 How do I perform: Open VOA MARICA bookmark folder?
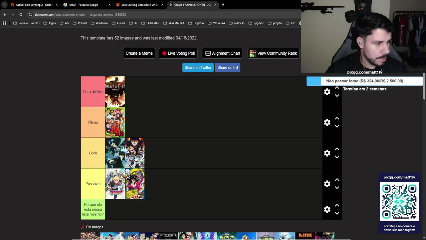174,23
